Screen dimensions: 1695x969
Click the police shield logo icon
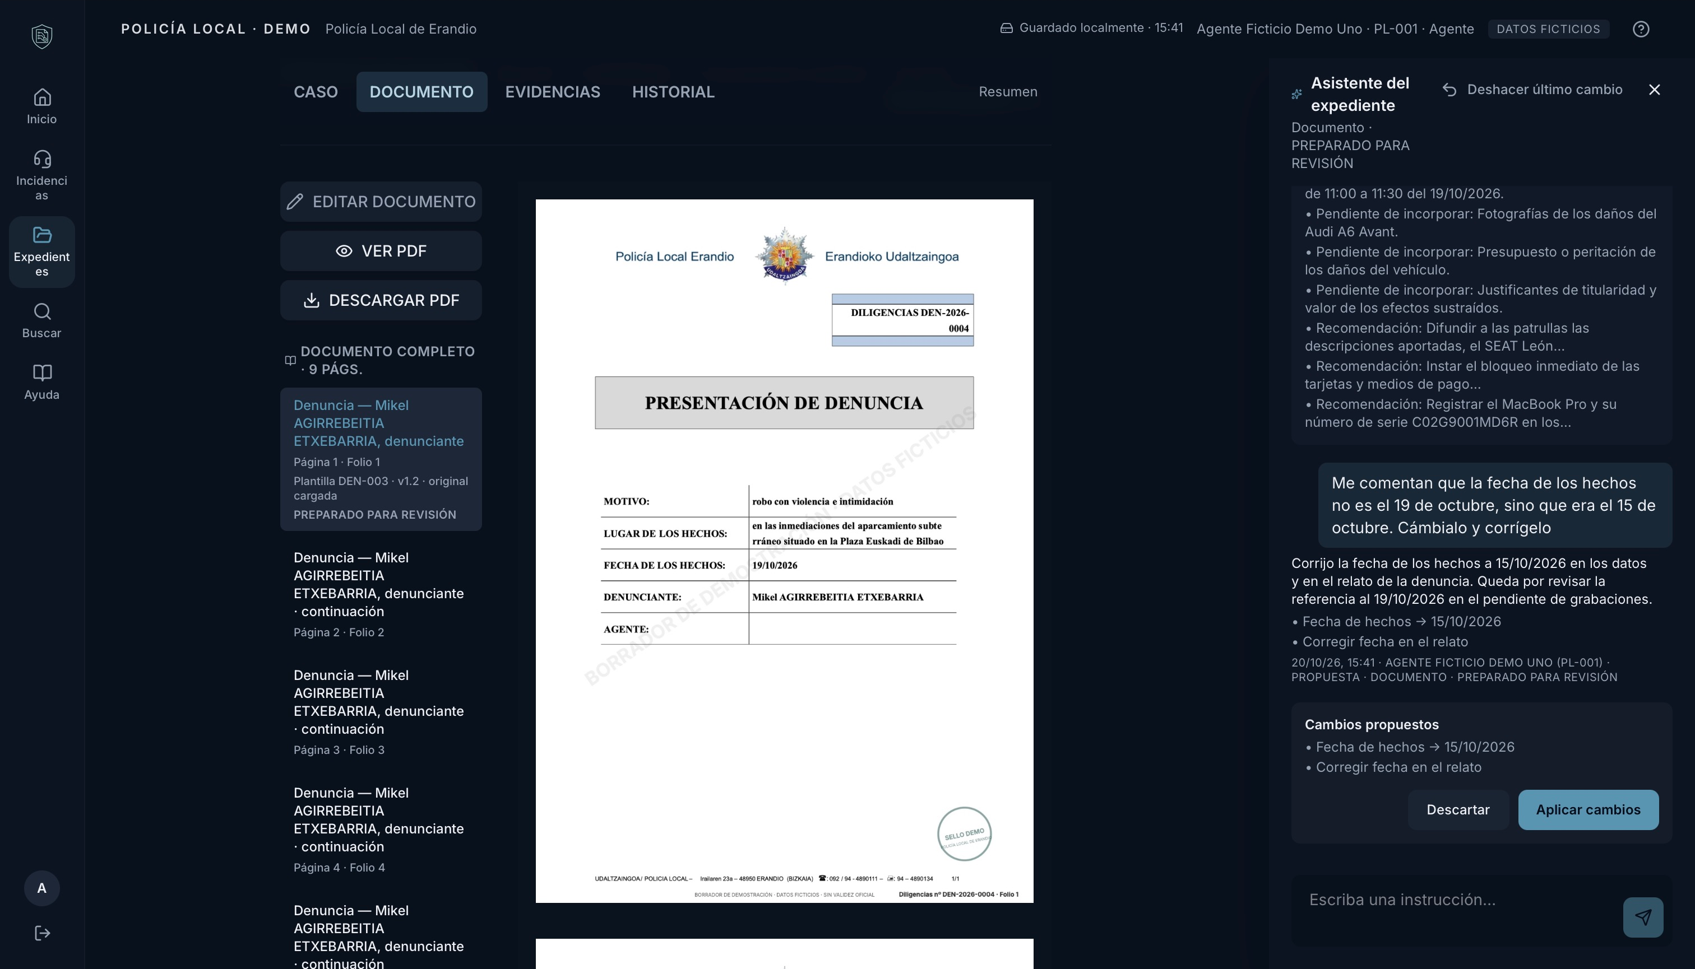tap(42, 36)
